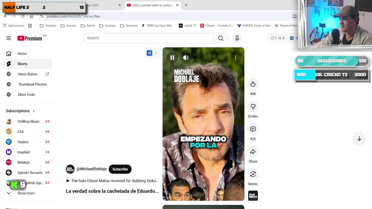Open UNIVER: Entrar al sitio bookmark
The width and height of the screenshot is (372, 209).
tap(254, 26)
